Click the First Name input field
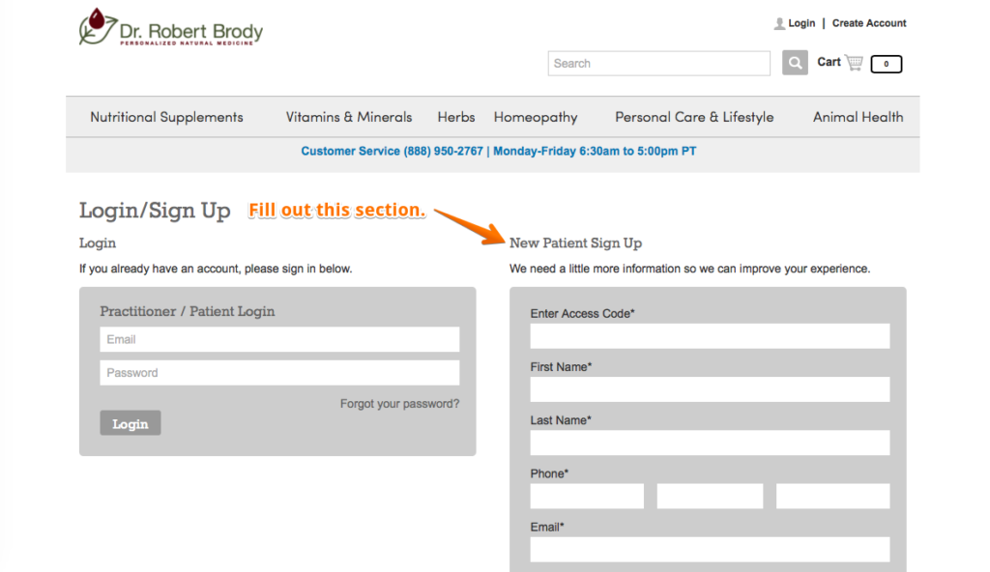The height and width of the screenshot is (572, 990). [x=710, y=389]
